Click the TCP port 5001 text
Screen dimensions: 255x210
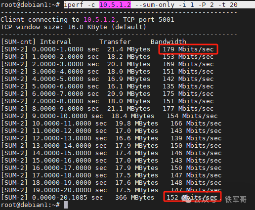click(x=149, y=20)
